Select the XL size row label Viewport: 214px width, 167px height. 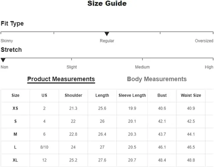pyautogui.click(x=15, y=160)
